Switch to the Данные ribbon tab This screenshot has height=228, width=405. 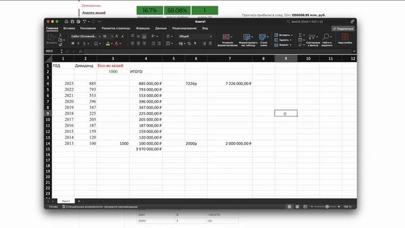tap(161, 28)
